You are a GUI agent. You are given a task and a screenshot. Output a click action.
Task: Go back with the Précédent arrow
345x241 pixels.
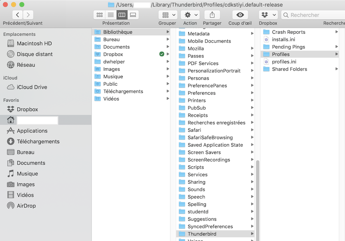pyautogui.click(x=17, y=15)
